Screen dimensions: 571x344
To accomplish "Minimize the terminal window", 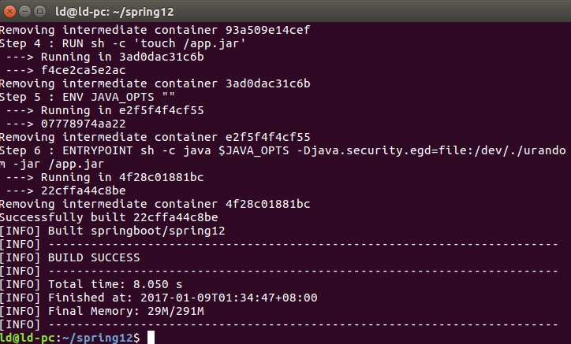I will coord(24,12).
